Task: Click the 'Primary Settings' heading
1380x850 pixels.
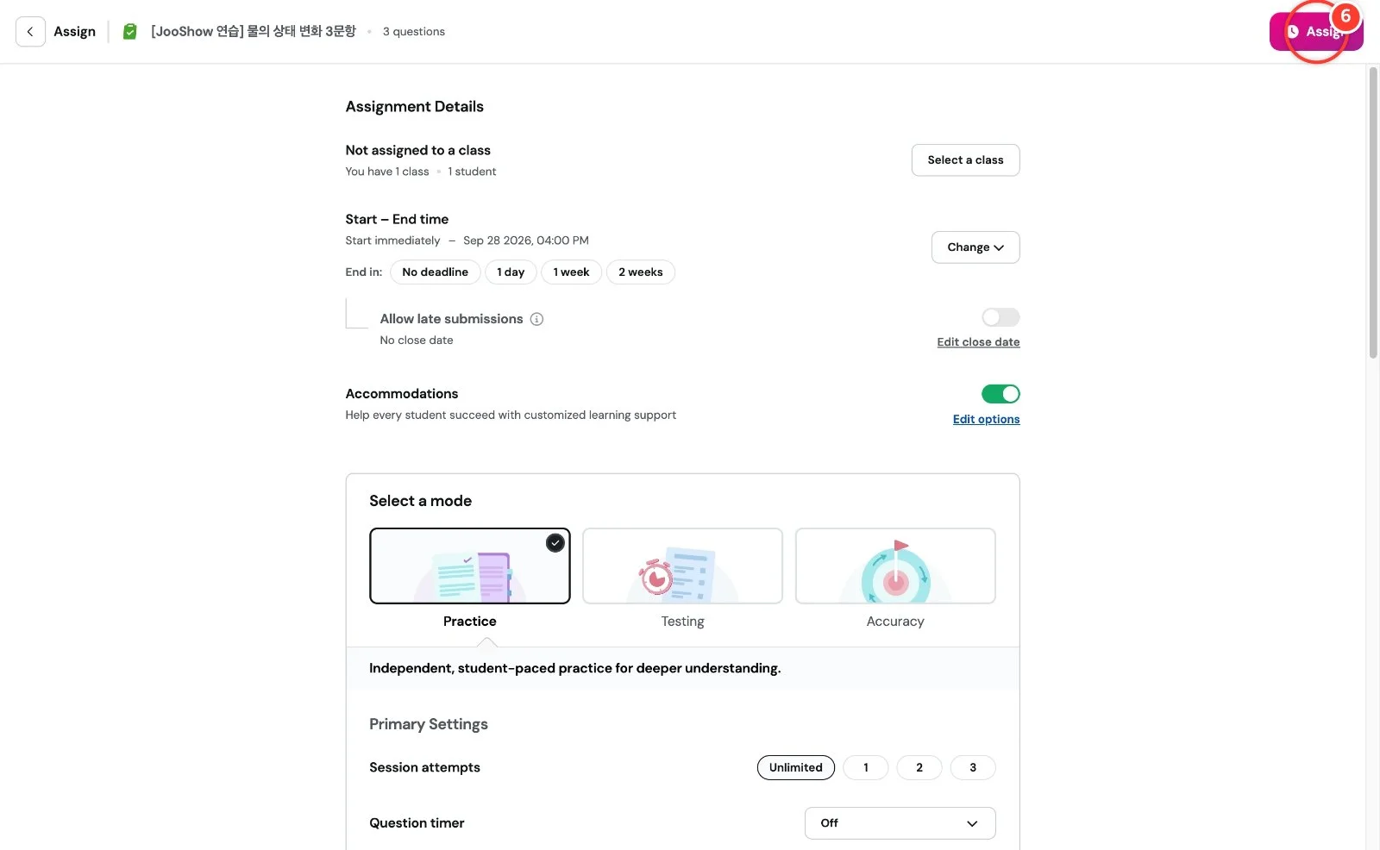Action: pos(429,724)
